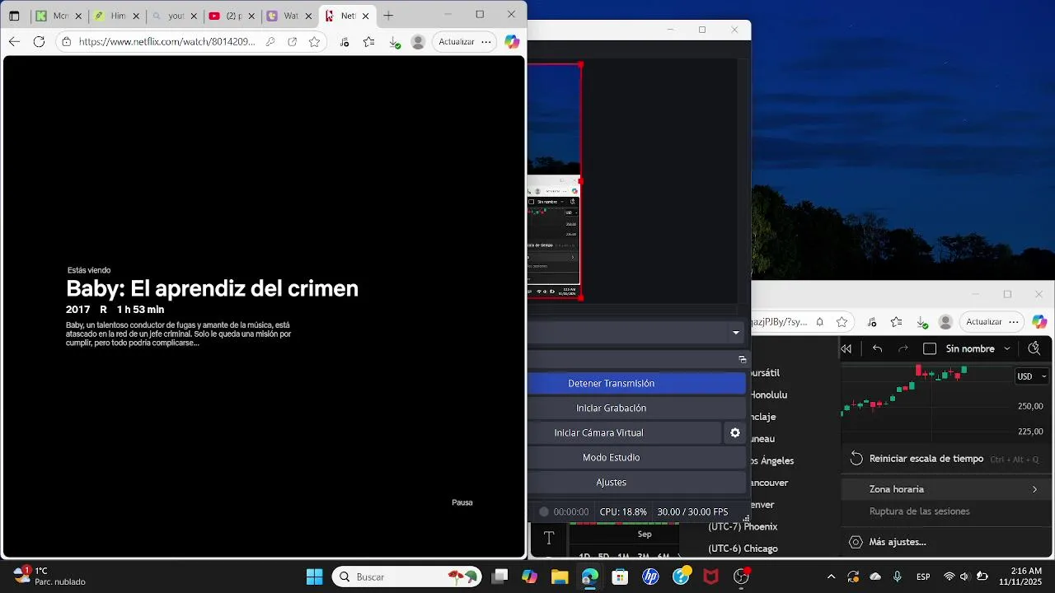Click Actualizar button in Netflix browser
Viewport: 1055px width, 593px height.
tap(456, 41)
